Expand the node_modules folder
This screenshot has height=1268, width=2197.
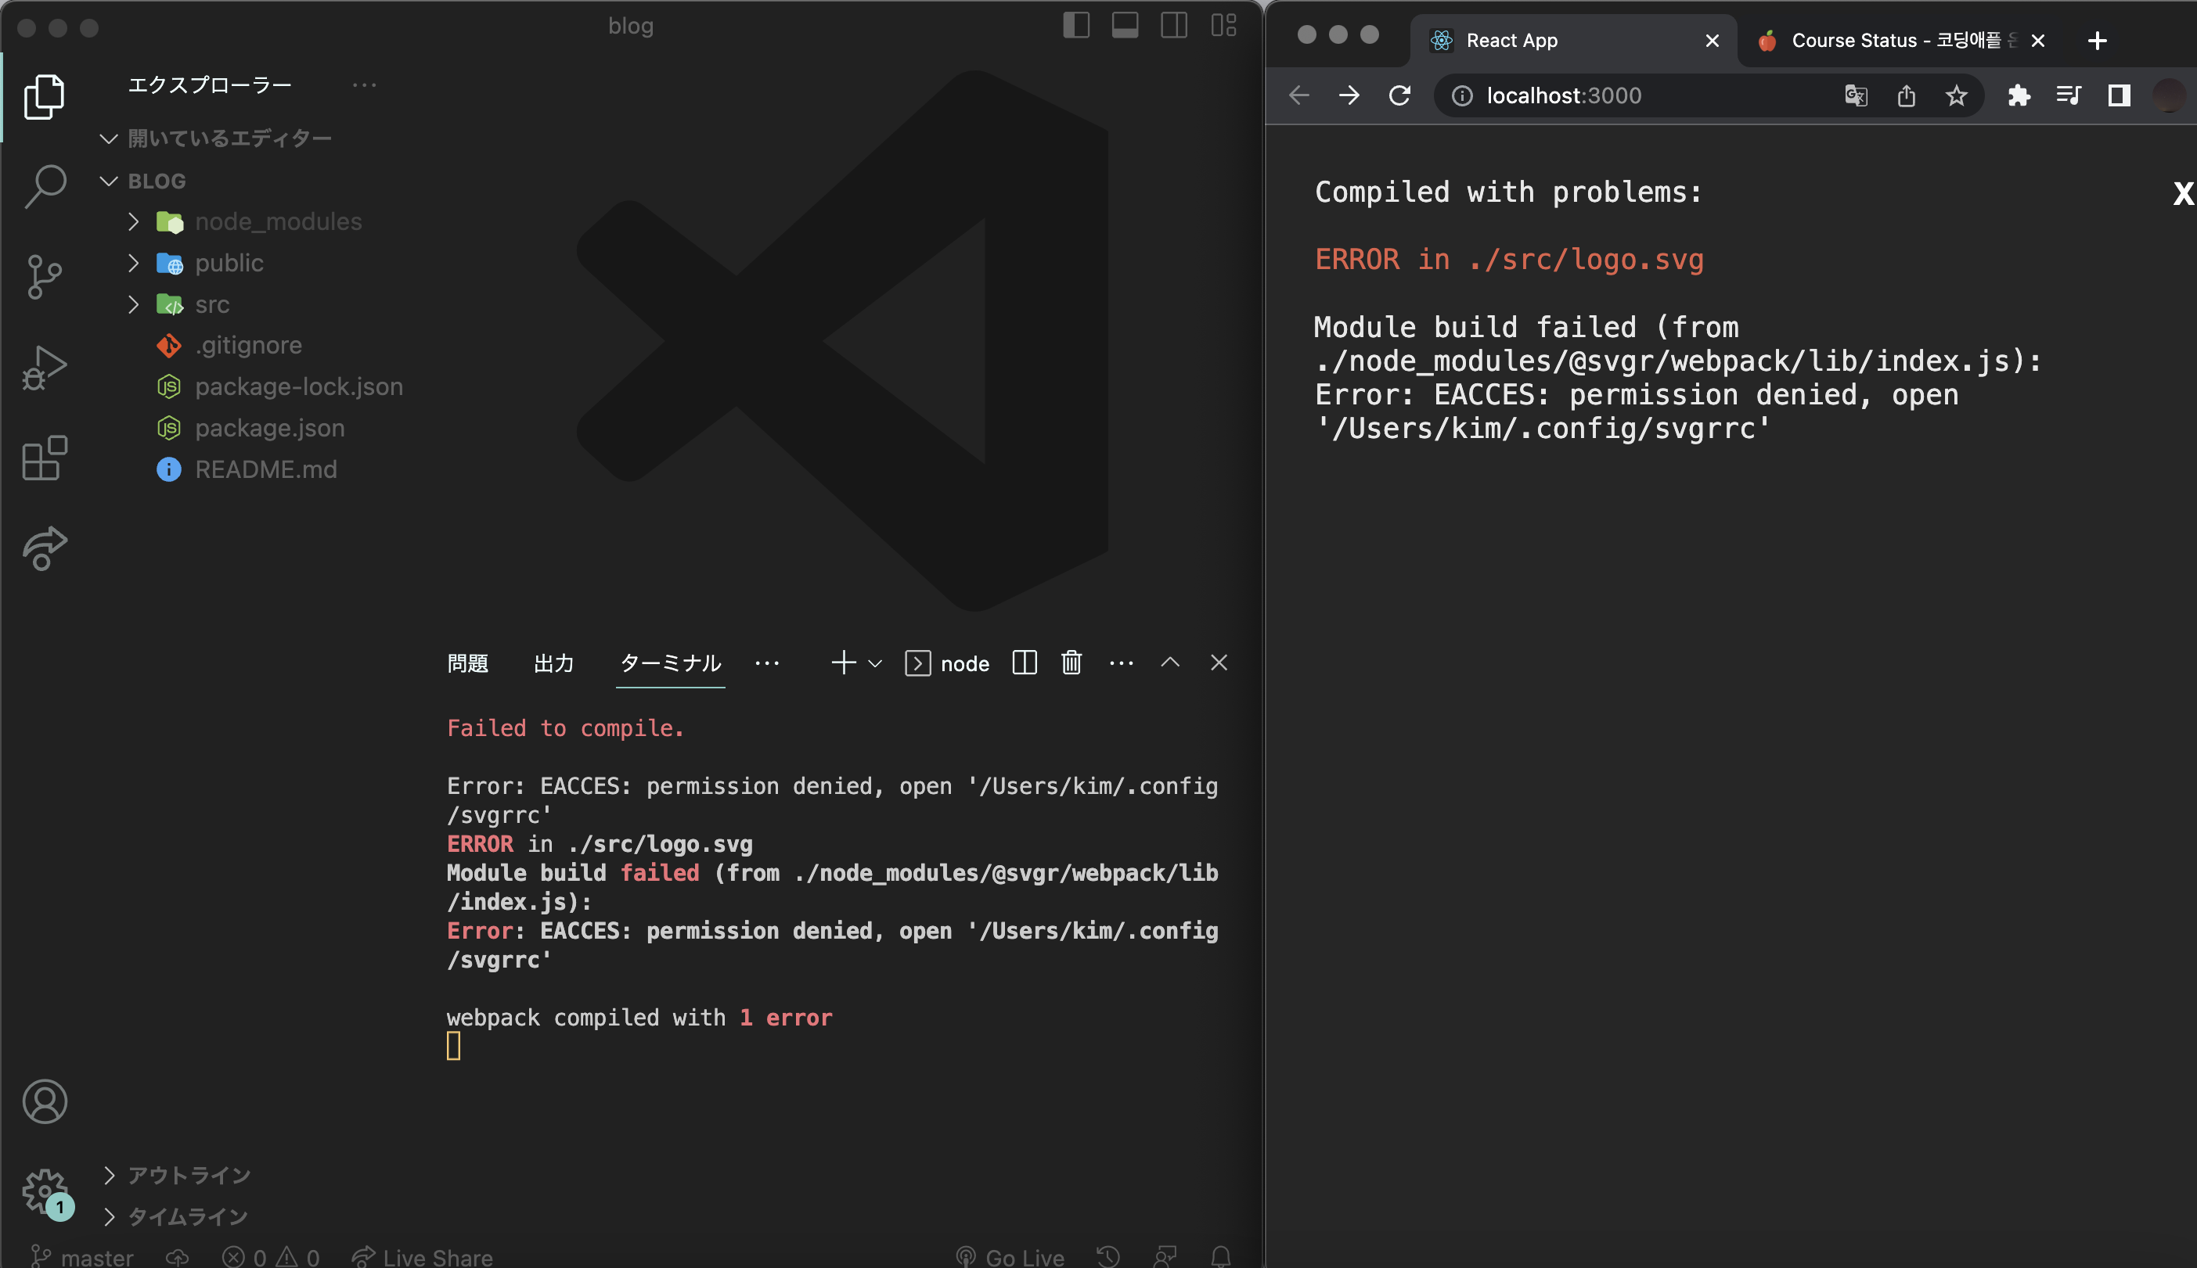[x=133, y=221]
